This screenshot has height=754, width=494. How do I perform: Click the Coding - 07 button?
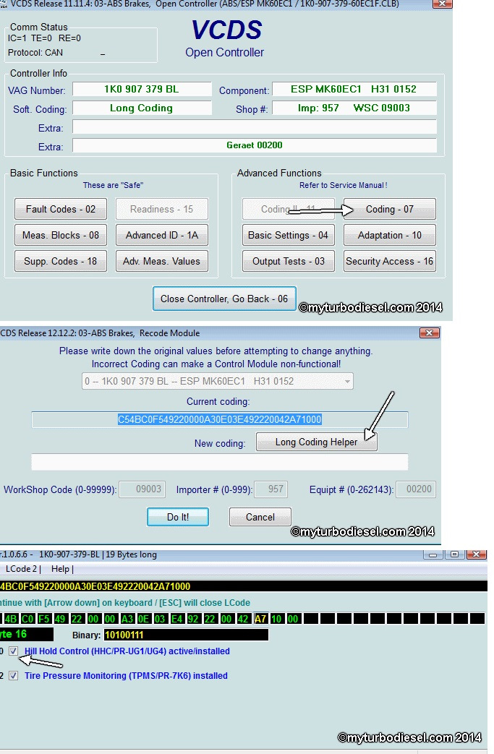coord(390,209)
